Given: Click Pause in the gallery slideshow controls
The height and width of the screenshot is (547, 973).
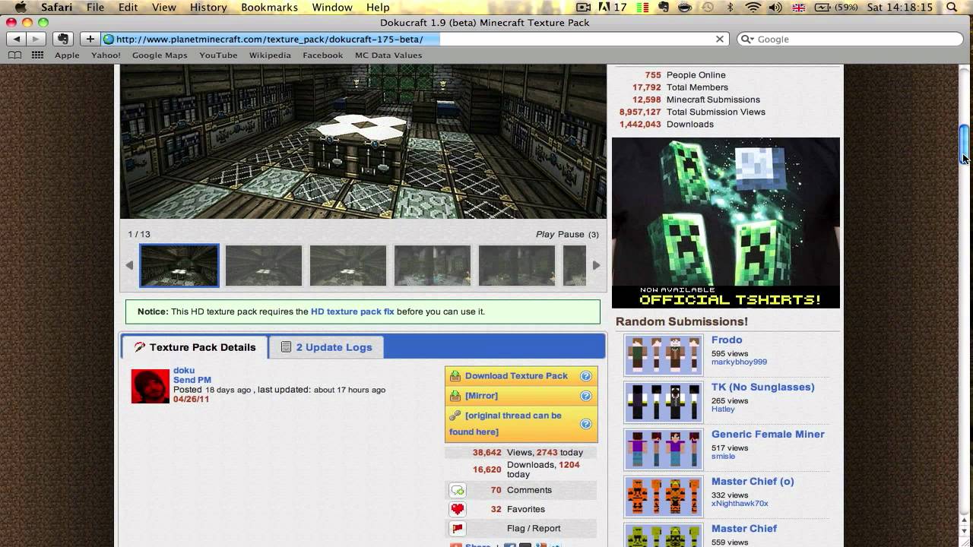Looking at the screenshot, I should tap(571, 234).
